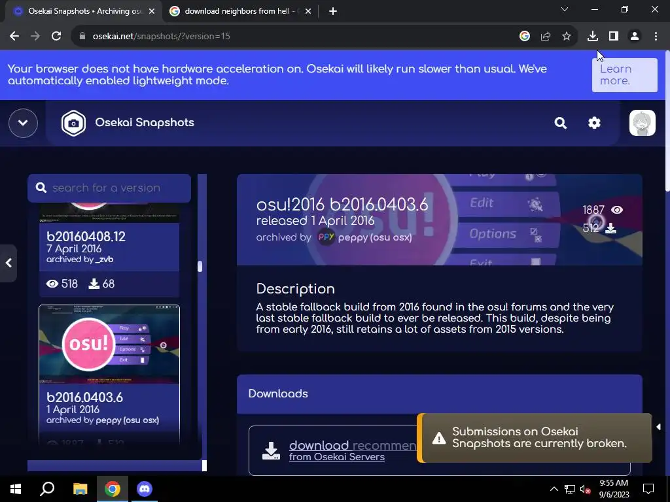Click Chrome icon in the taskbar
This screenshot has width=670, height=502.
[x=113, y=489]
